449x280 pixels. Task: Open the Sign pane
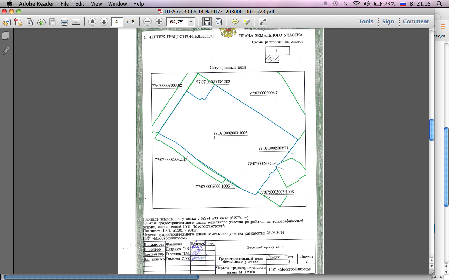click(388, 21)
